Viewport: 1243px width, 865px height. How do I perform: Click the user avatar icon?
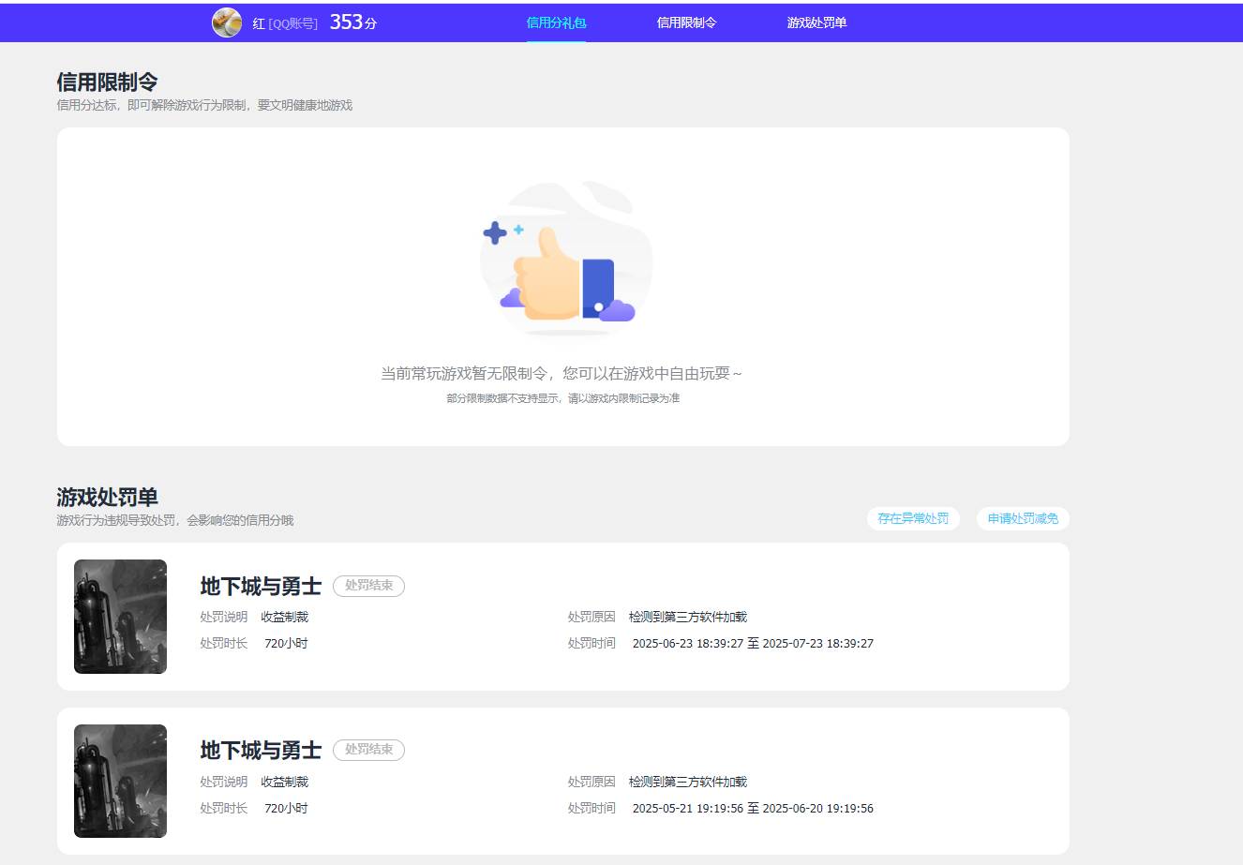[226, 22]
